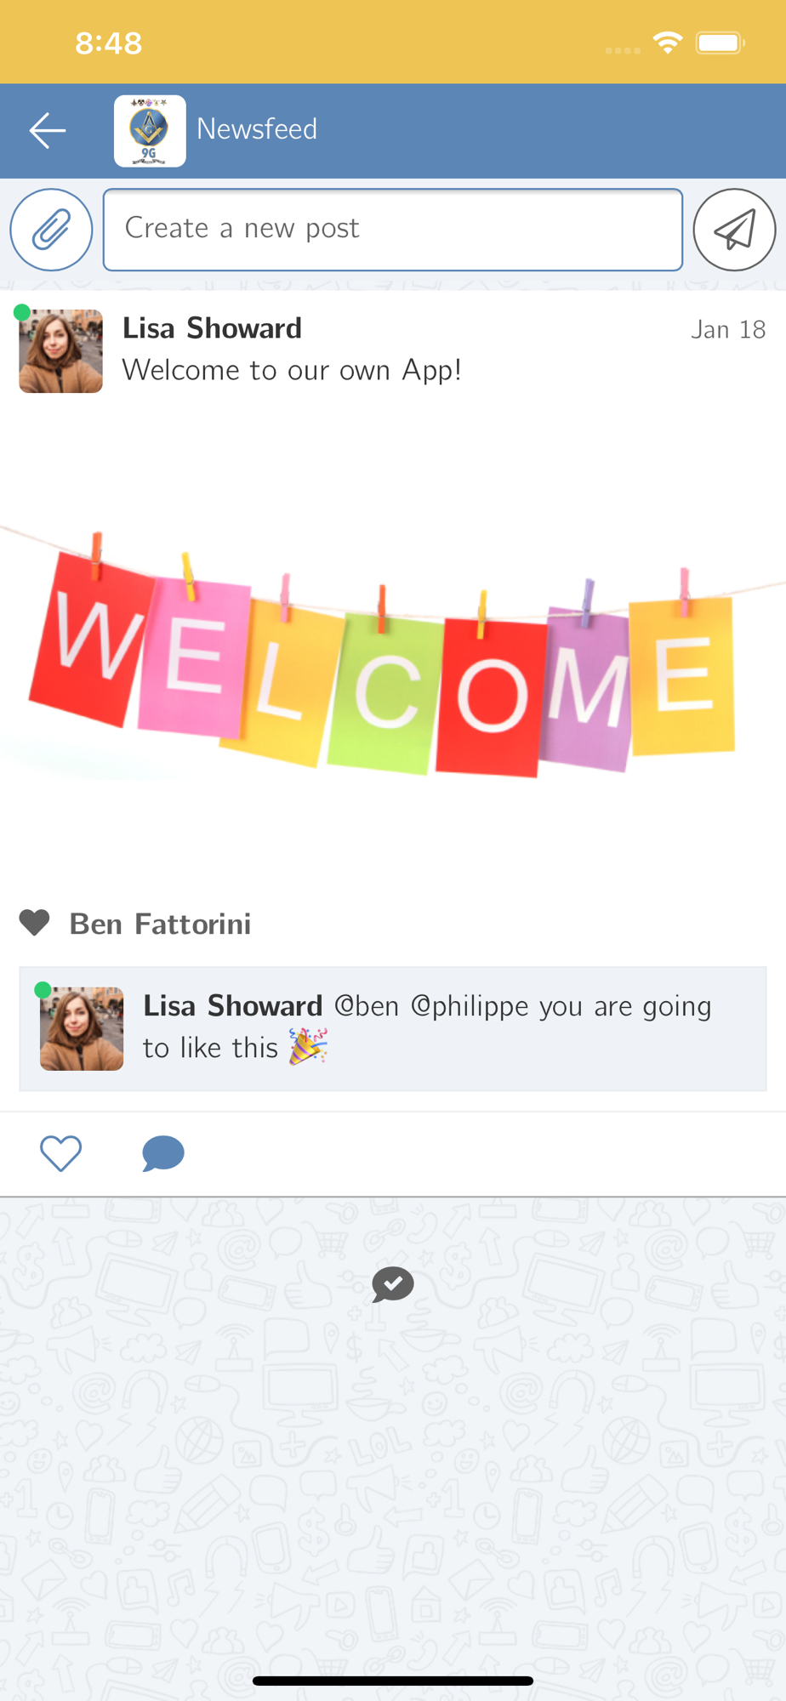786x1701 pixels.
Task: Send post with paper plane icon
Action: (734, 230)
